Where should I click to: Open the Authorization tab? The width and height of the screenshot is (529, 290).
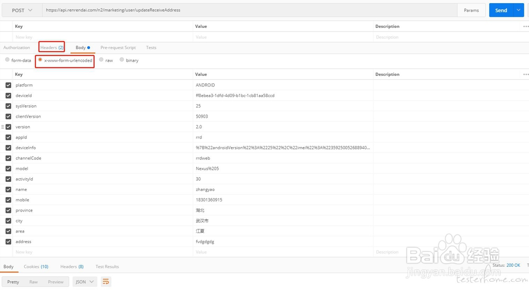pyautogui.click(x=16, y=47)
